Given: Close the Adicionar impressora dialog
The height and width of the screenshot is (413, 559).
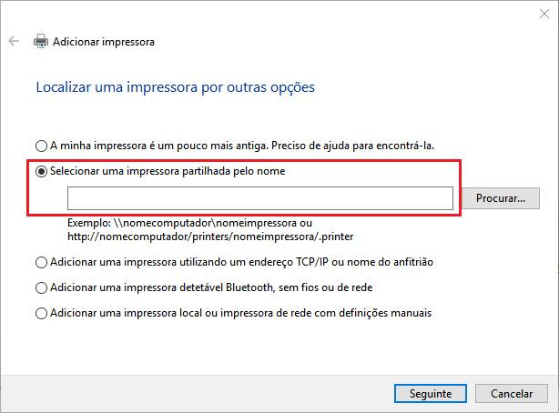Looking at the screenshot, I should point(544,15).
